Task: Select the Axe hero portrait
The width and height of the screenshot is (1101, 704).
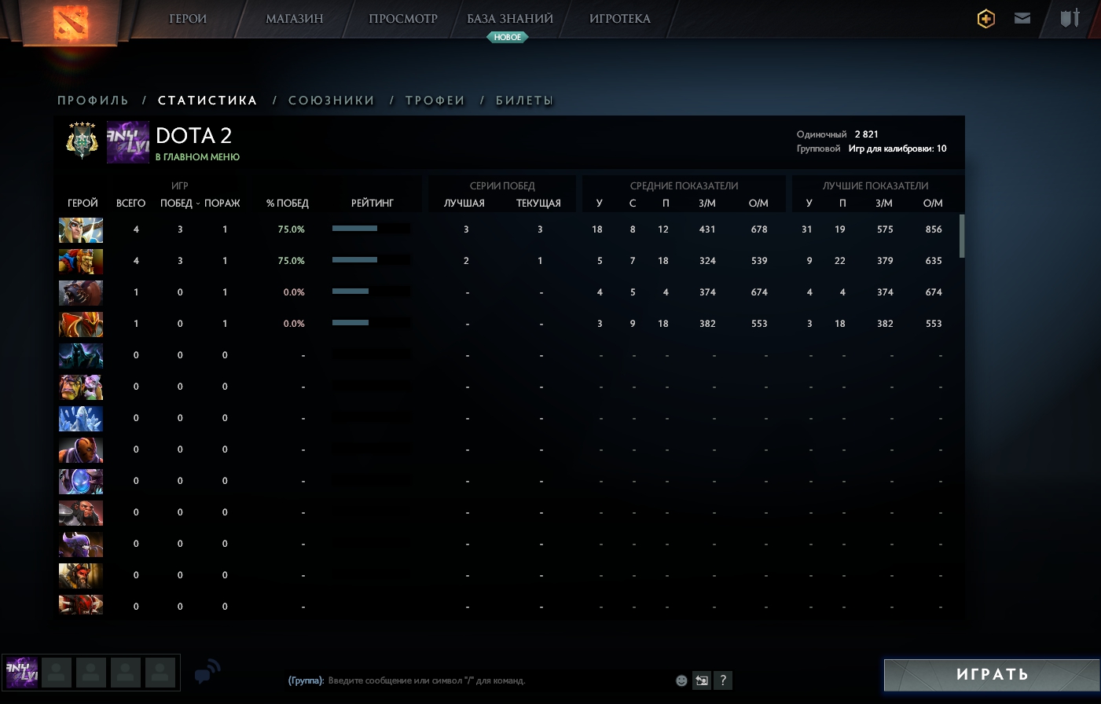Action: (x=81, y=513)
